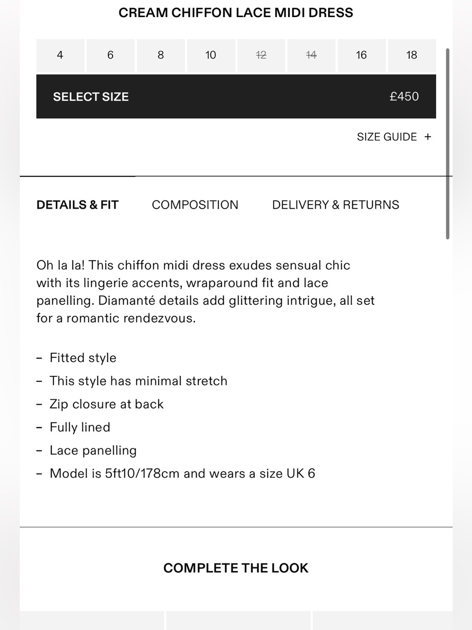Pick size 10

[211, 55]
